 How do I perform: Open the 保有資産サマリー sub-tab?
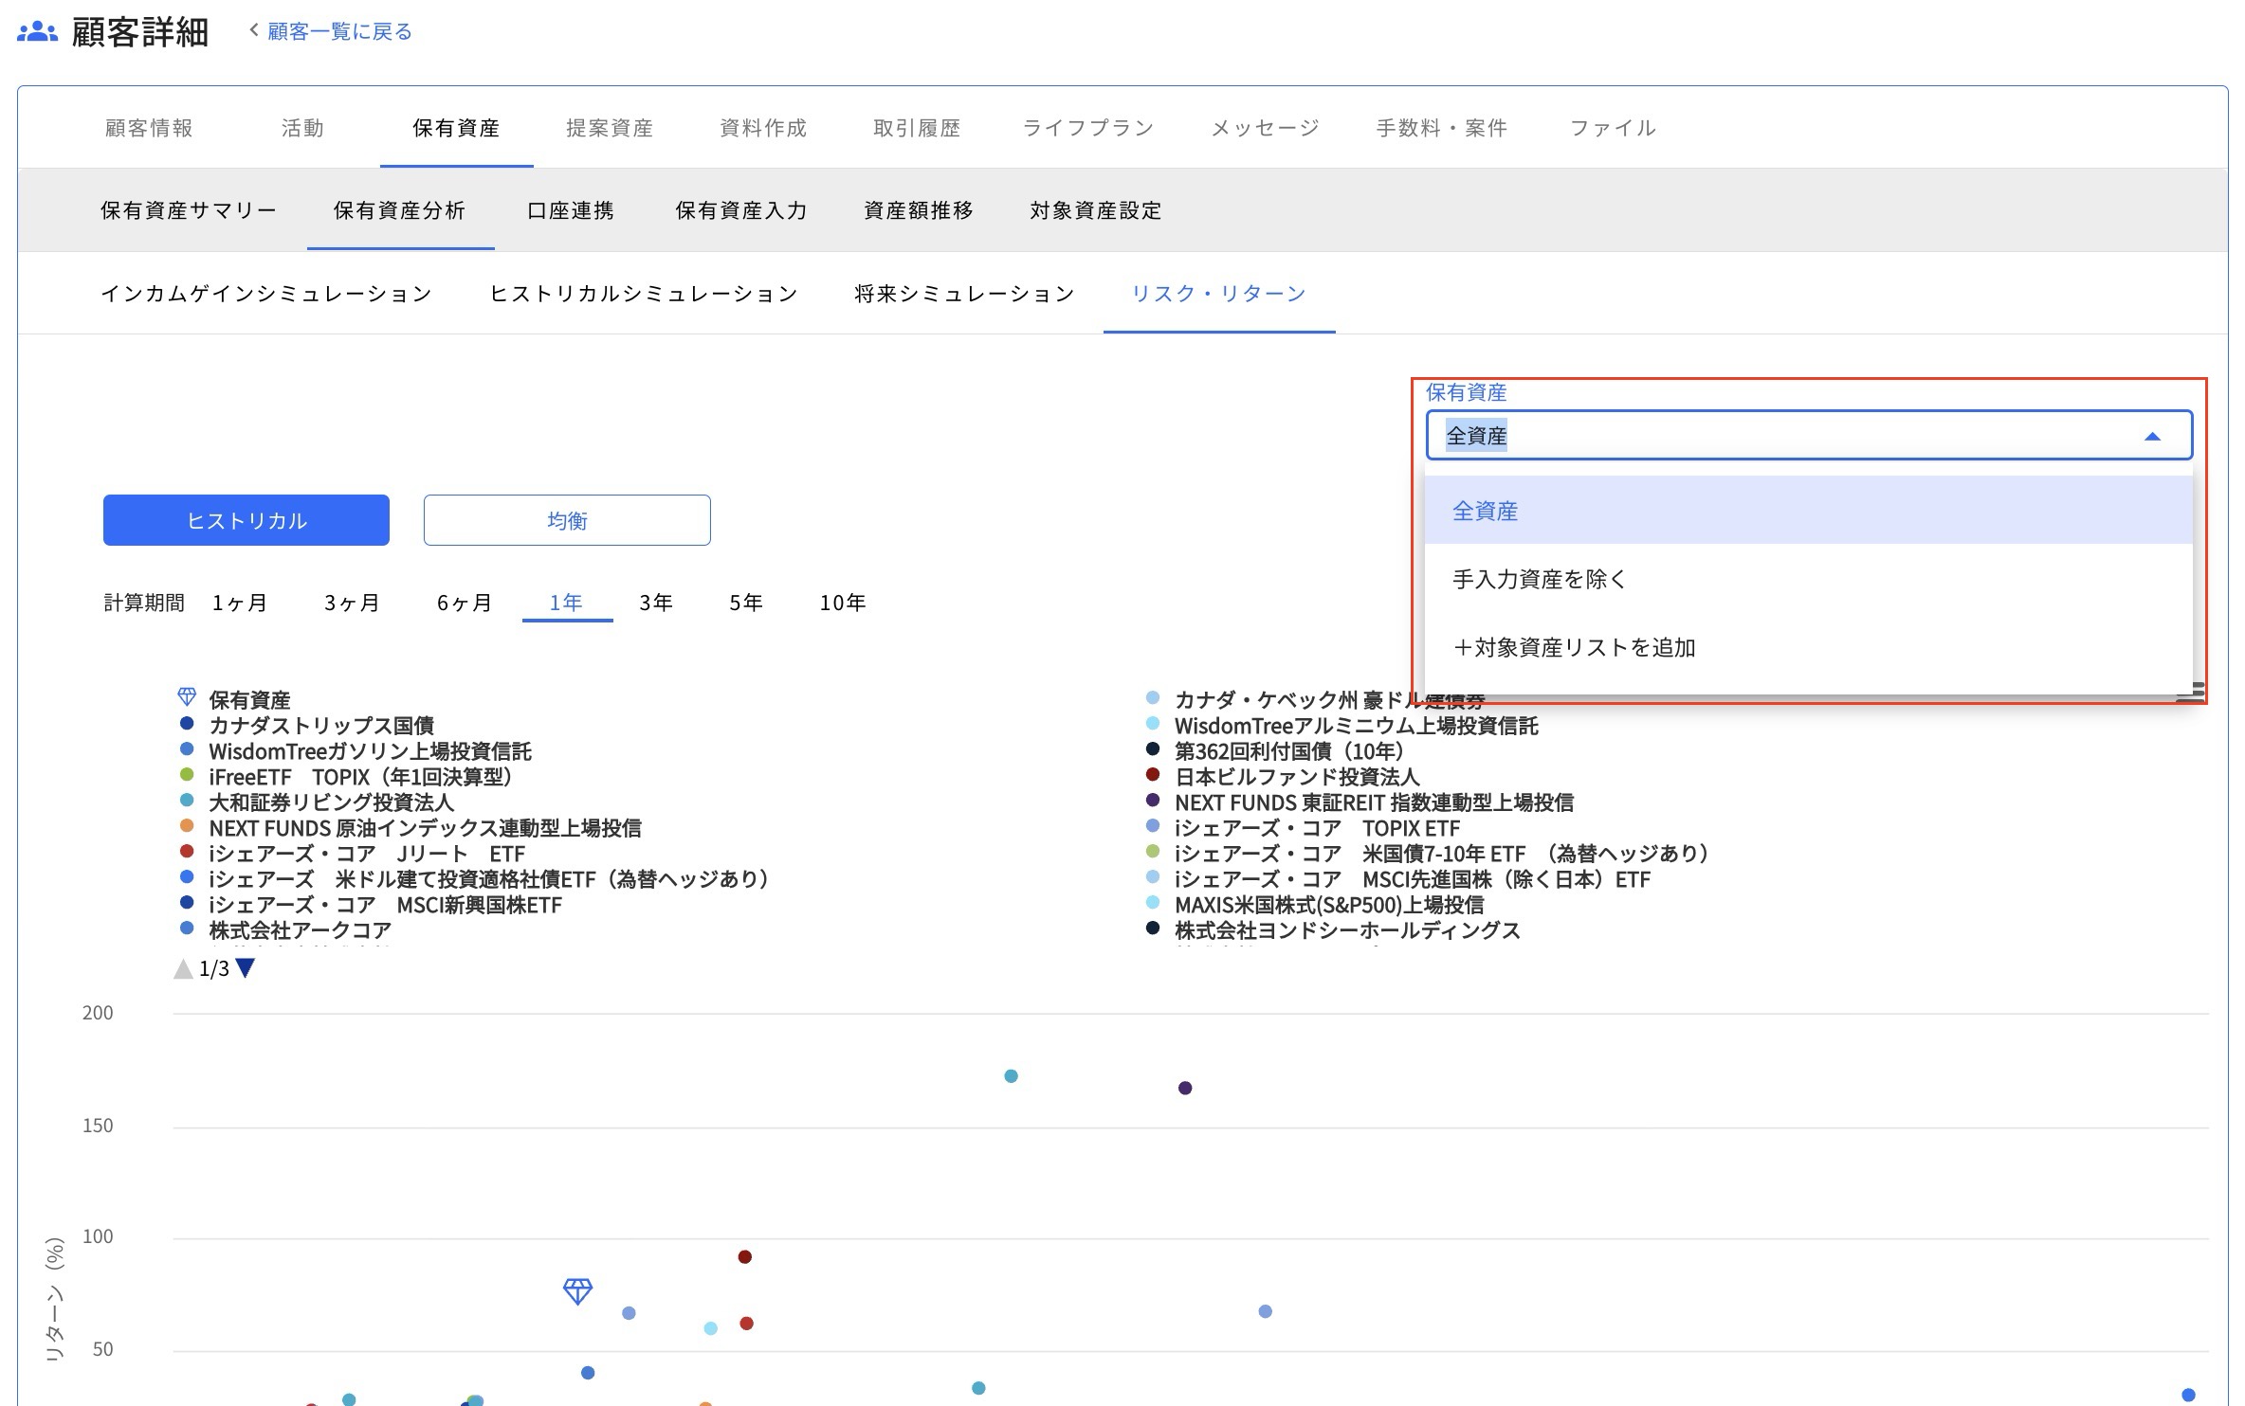(x=189, y=210)
